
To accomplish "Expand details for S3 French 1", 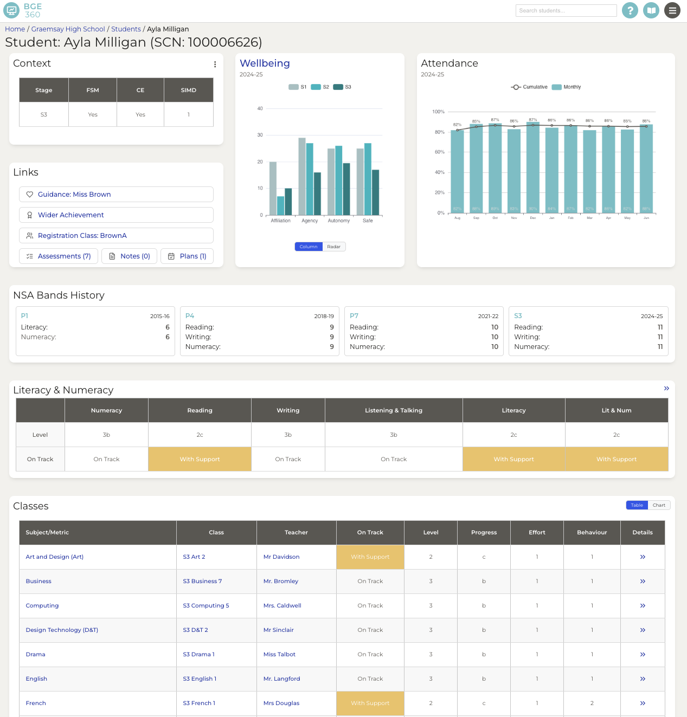I will [x=643, y=703].
